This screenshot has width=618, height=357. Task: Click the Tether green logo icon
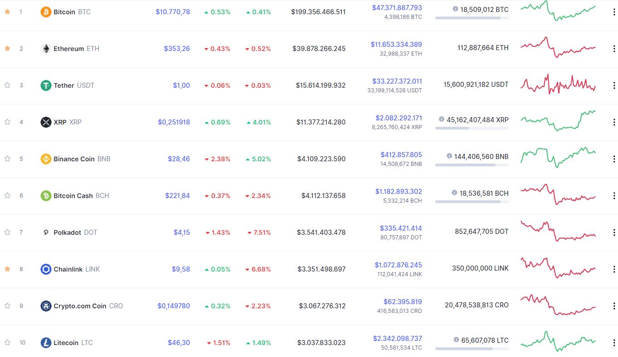[46, 85]
